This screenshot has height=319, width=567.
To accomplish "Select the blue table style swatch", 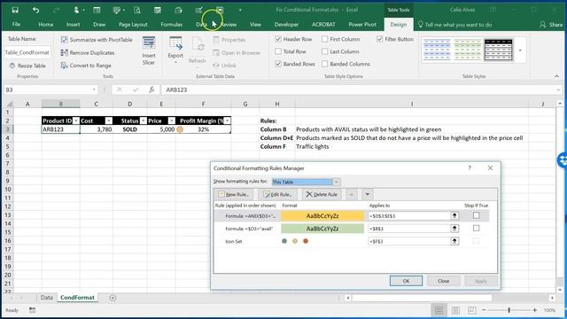I will [437, 50].
